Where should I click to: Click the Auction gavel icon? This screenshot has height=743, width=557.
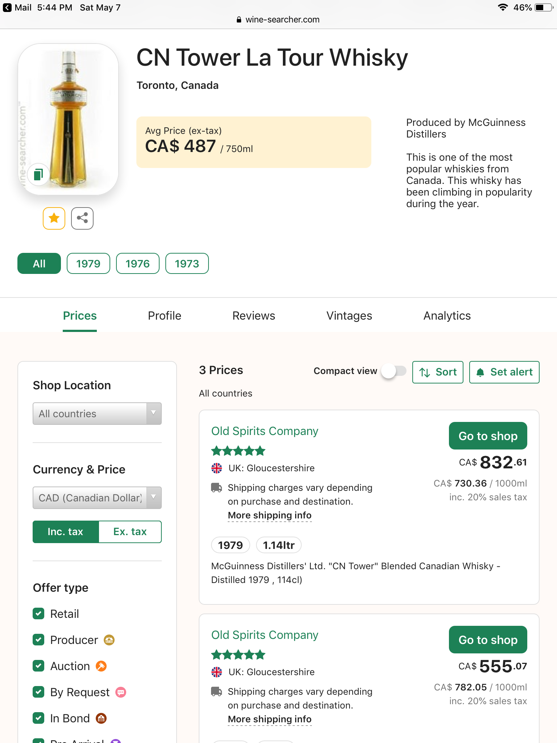tap(101, 666)
